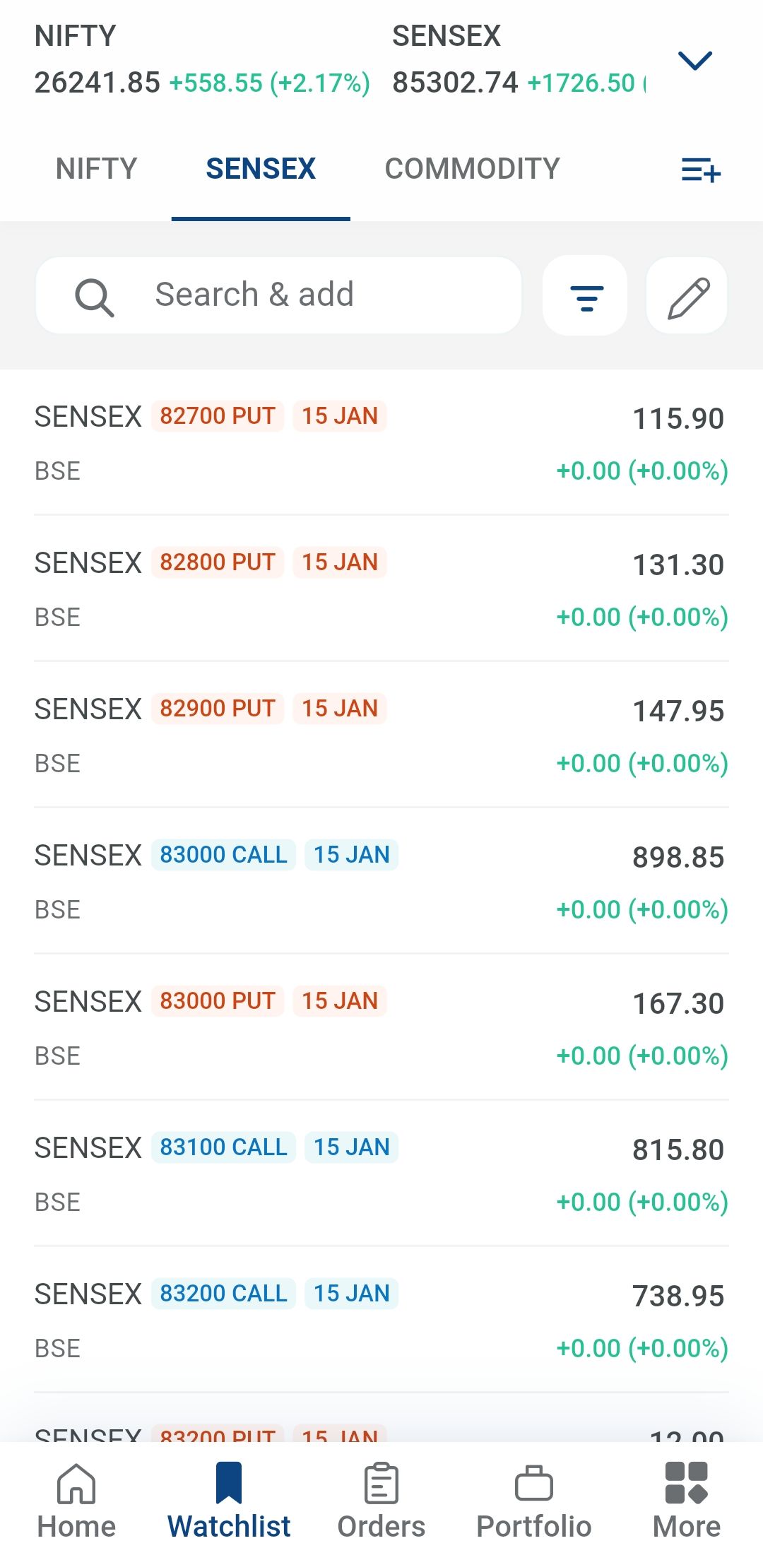This screenshot has width=763, height=1560.
Task: Tap the SENSEX index ticker value
Action: [x=456, y=83]
